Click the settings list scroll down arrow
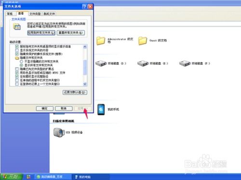Screen dimensions: 241x180 point(85,84)
